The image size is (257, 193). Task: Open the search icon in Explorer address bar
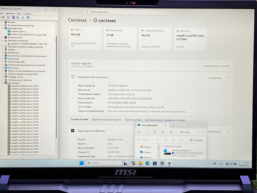coord(203,132)
